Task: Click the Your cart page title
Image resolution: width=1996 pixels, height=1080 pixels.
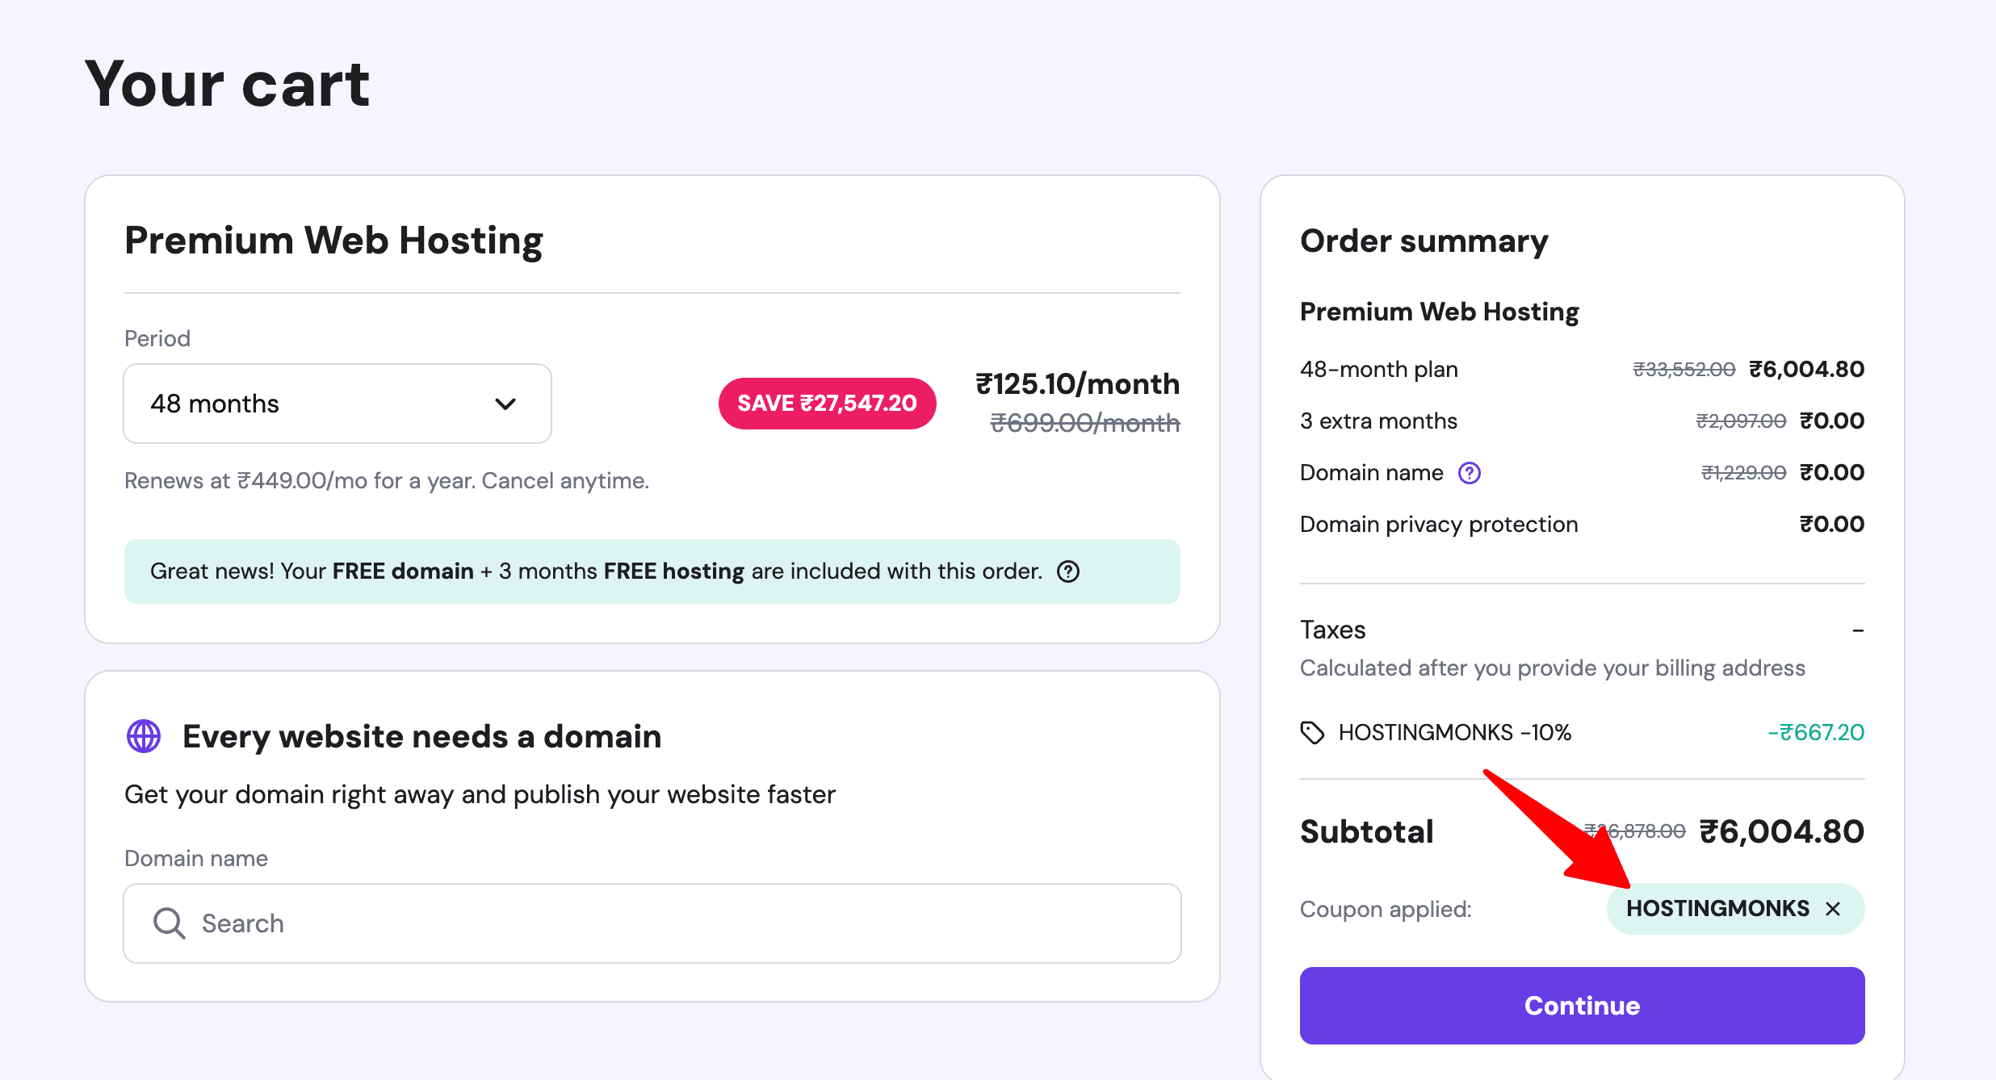Action: [227, 84]
